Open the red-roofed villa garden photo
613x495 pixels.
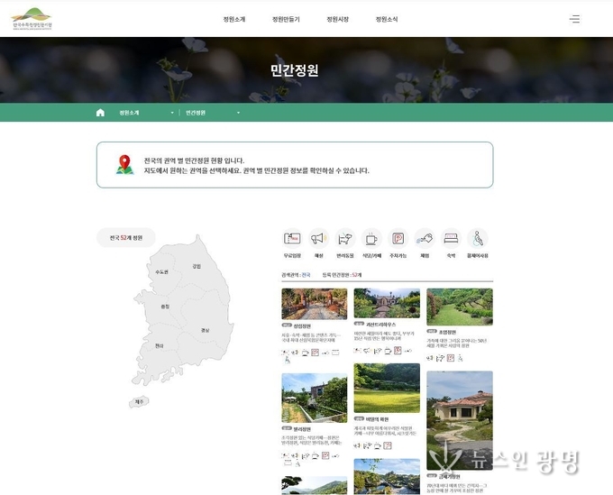click(460, 421)
